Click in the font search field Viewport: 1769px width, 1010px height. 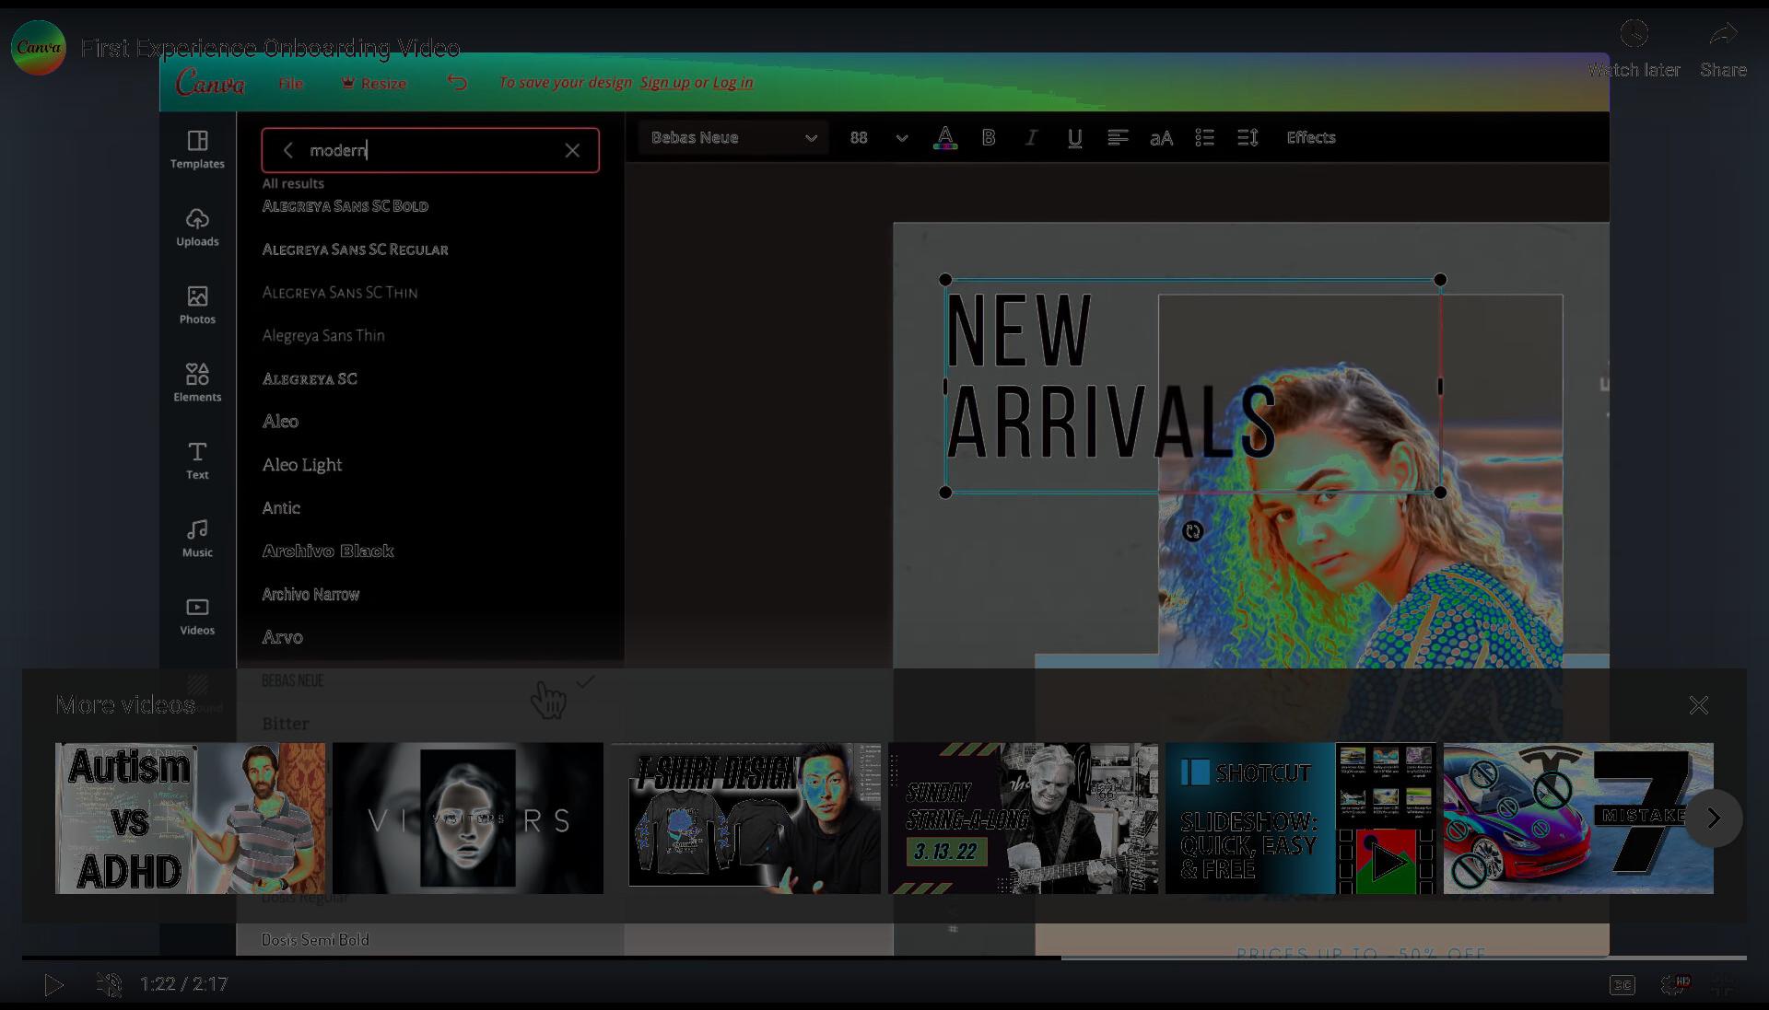pyautogui.click(x=430, y=150)
